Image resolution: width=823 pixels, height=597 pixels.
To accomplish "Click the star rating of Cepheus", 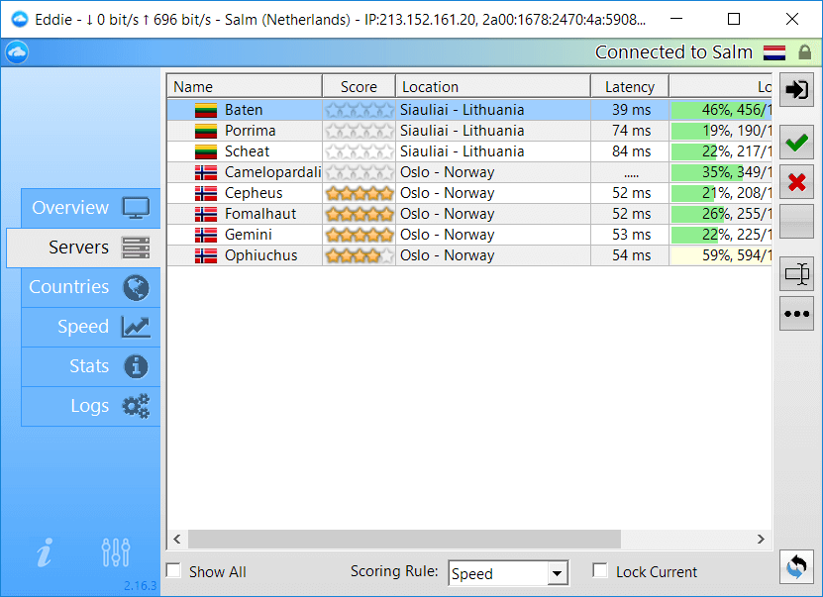I will [360, 193].
